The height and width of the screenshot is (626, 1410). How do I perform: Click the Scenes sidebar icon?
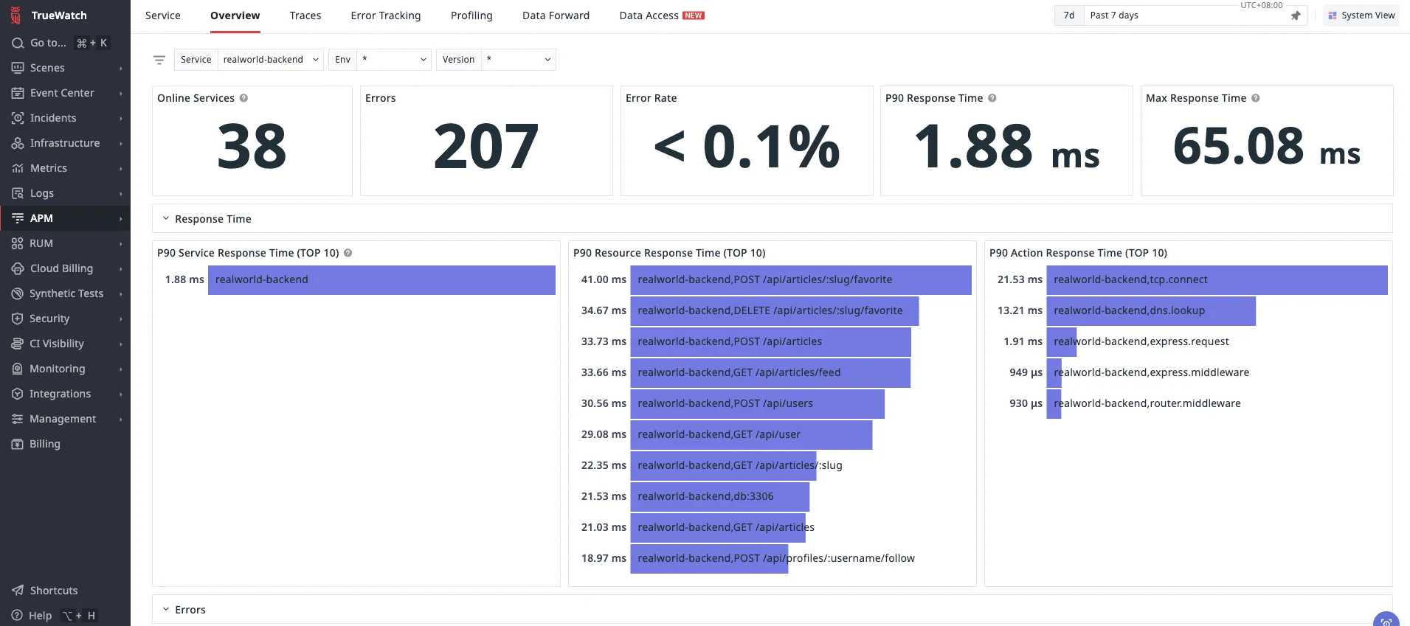[18, 68]
